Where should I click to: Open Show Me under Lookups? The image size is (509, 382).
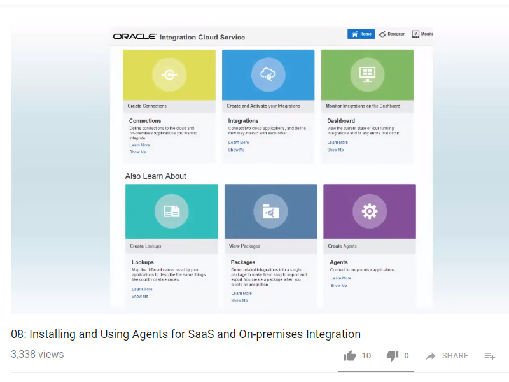(x=140, y=296)
